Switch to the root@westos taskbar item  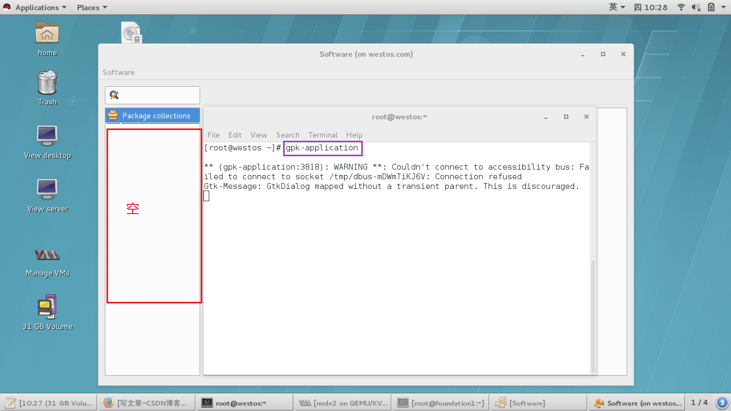tap(245, 403)
